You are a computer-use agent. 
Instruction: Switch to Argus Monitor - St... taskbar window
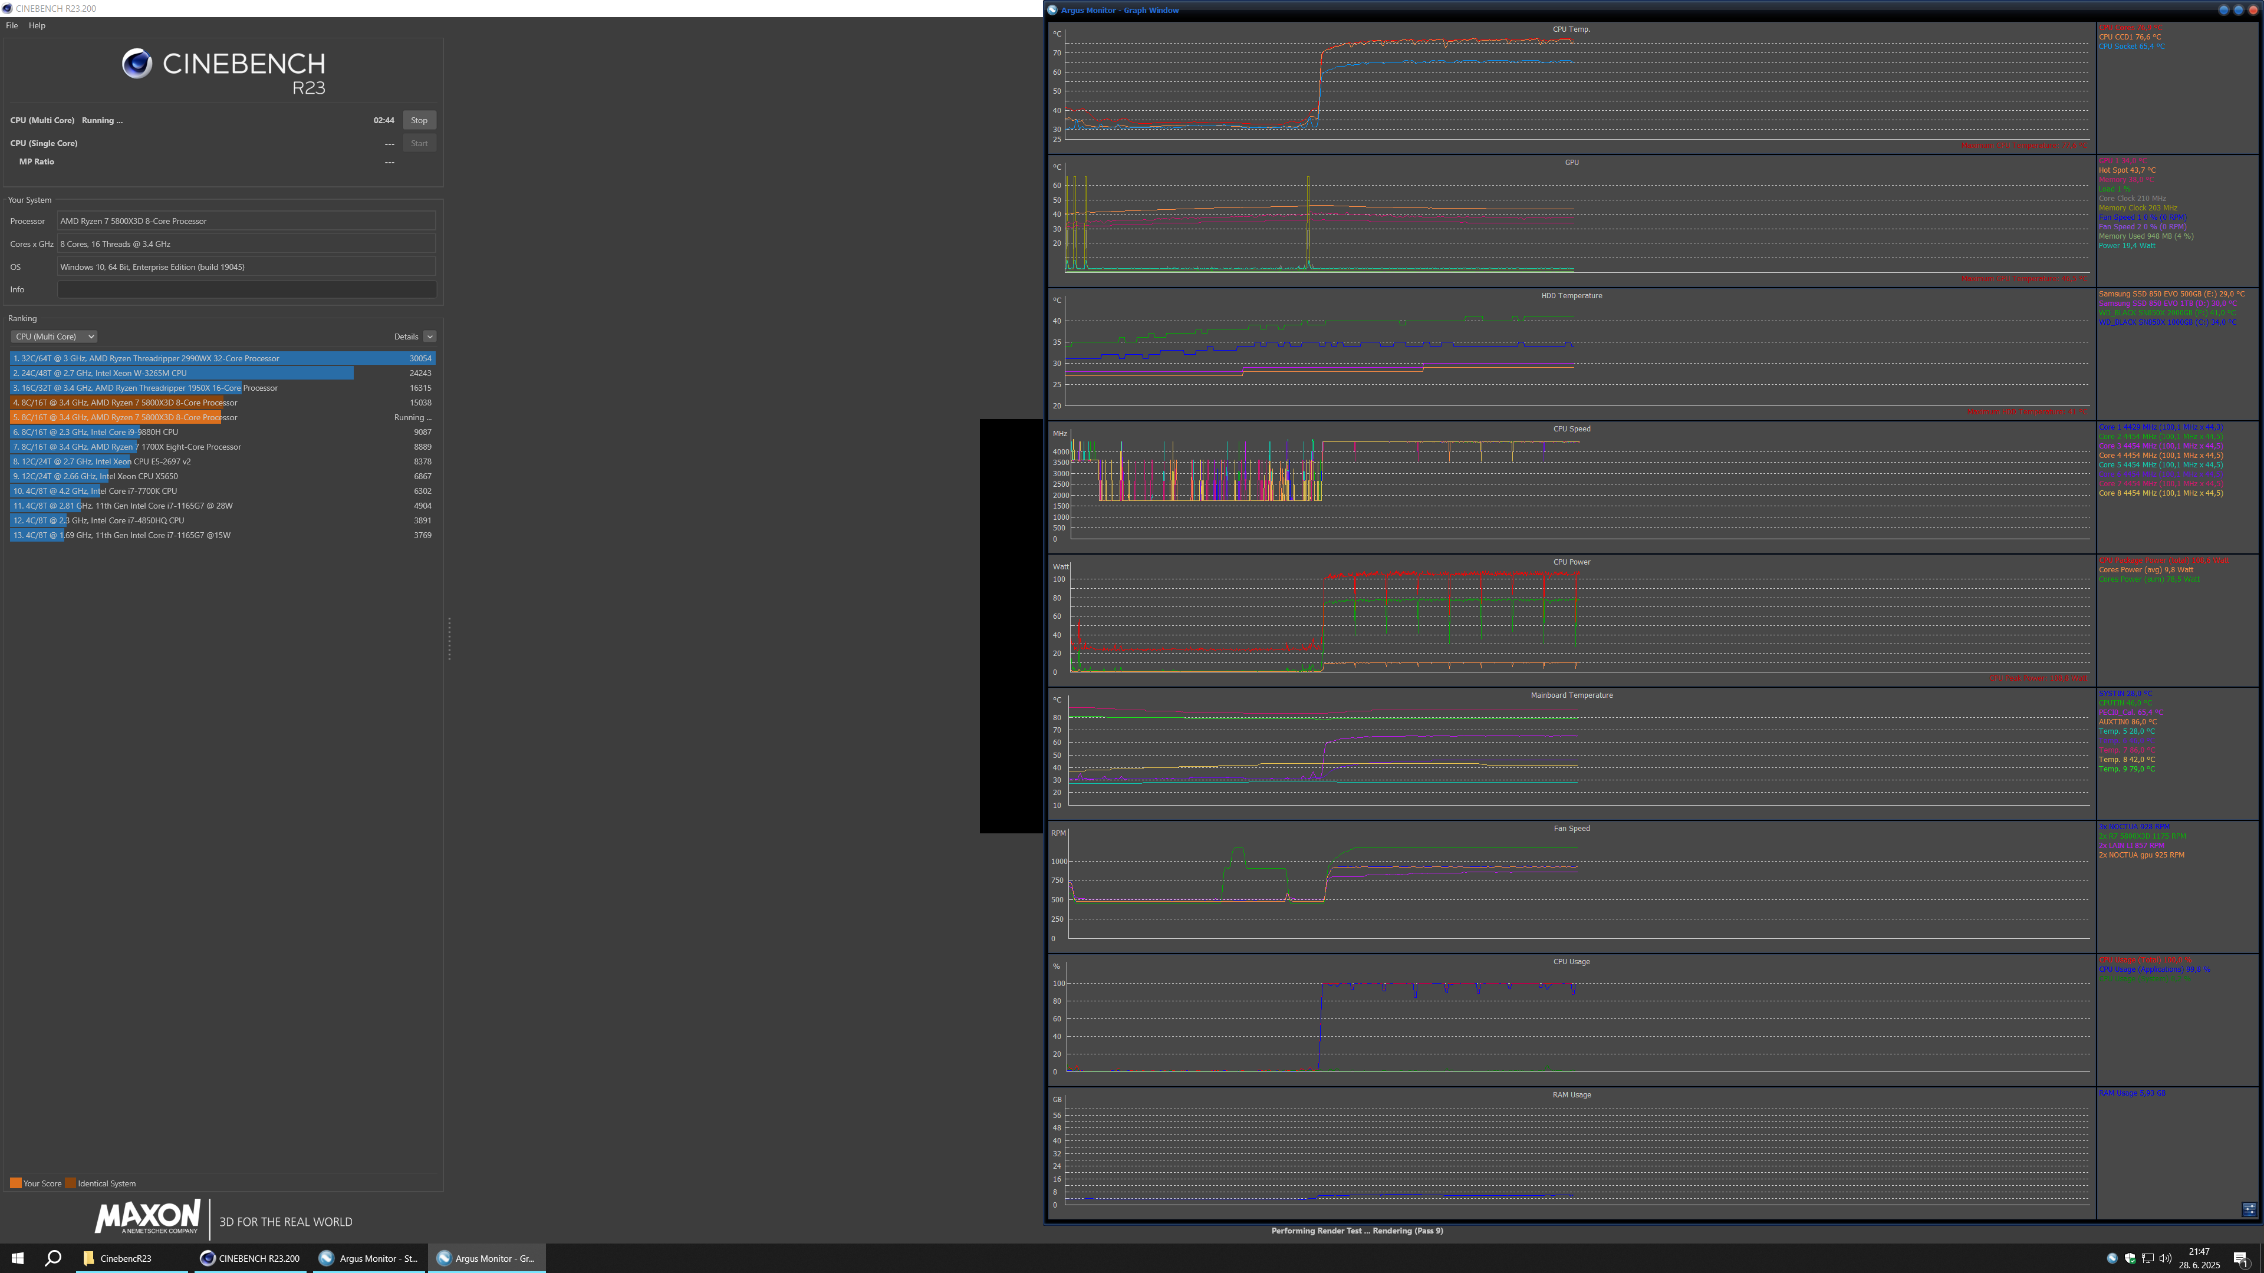tap(369, 1258)
